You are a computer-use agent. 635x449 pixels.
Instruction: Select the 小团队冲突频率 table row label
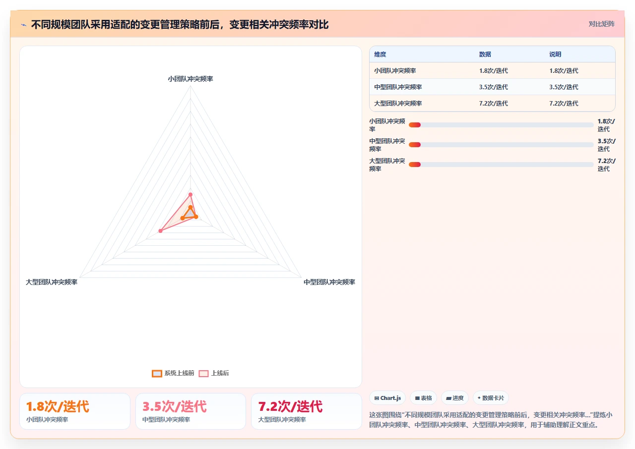point(395,71)
